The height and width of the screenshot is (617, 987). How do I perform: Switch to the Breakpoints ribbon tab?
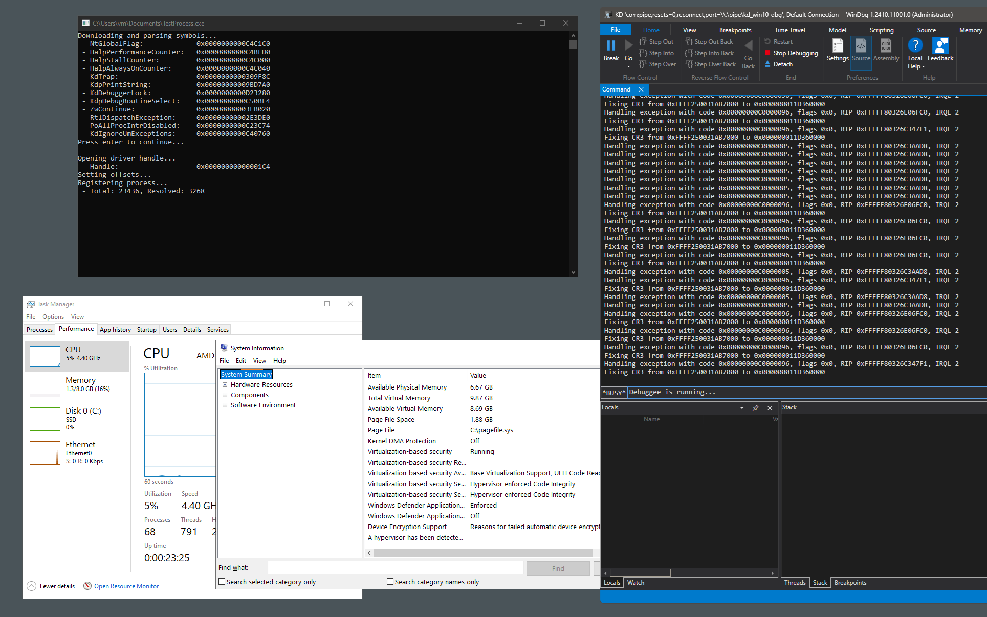pyautogui.click(x=735, y=30)
